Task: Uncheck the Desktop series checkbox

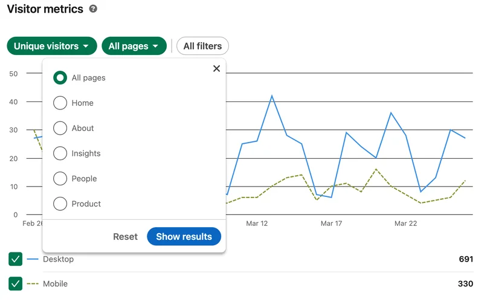Action: [16, 259]
